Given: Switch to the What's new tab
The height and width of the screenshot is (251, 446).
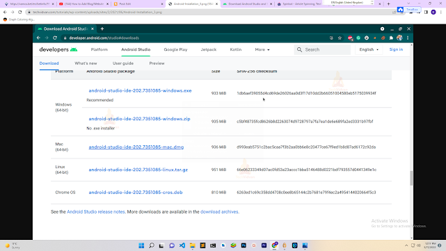Looking at the screenshot, I should click(86, 63).
